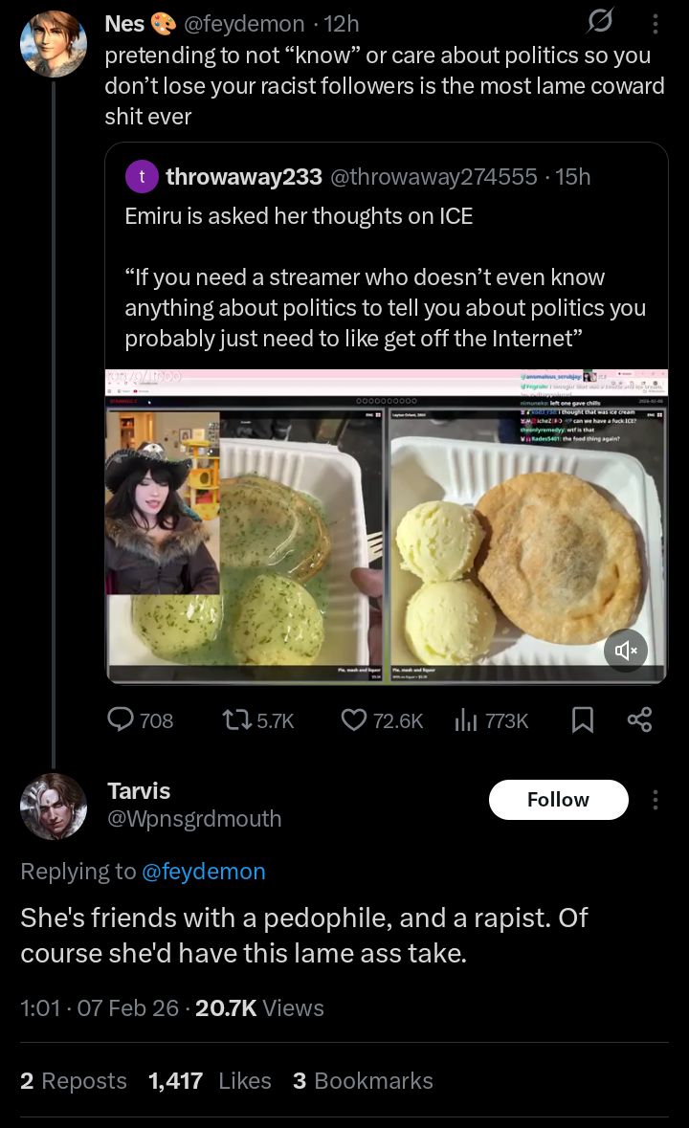The width and height of the screenshot is (689, 1128).
Task: Play the embedded stream video clip
Action: pos(387,526)
